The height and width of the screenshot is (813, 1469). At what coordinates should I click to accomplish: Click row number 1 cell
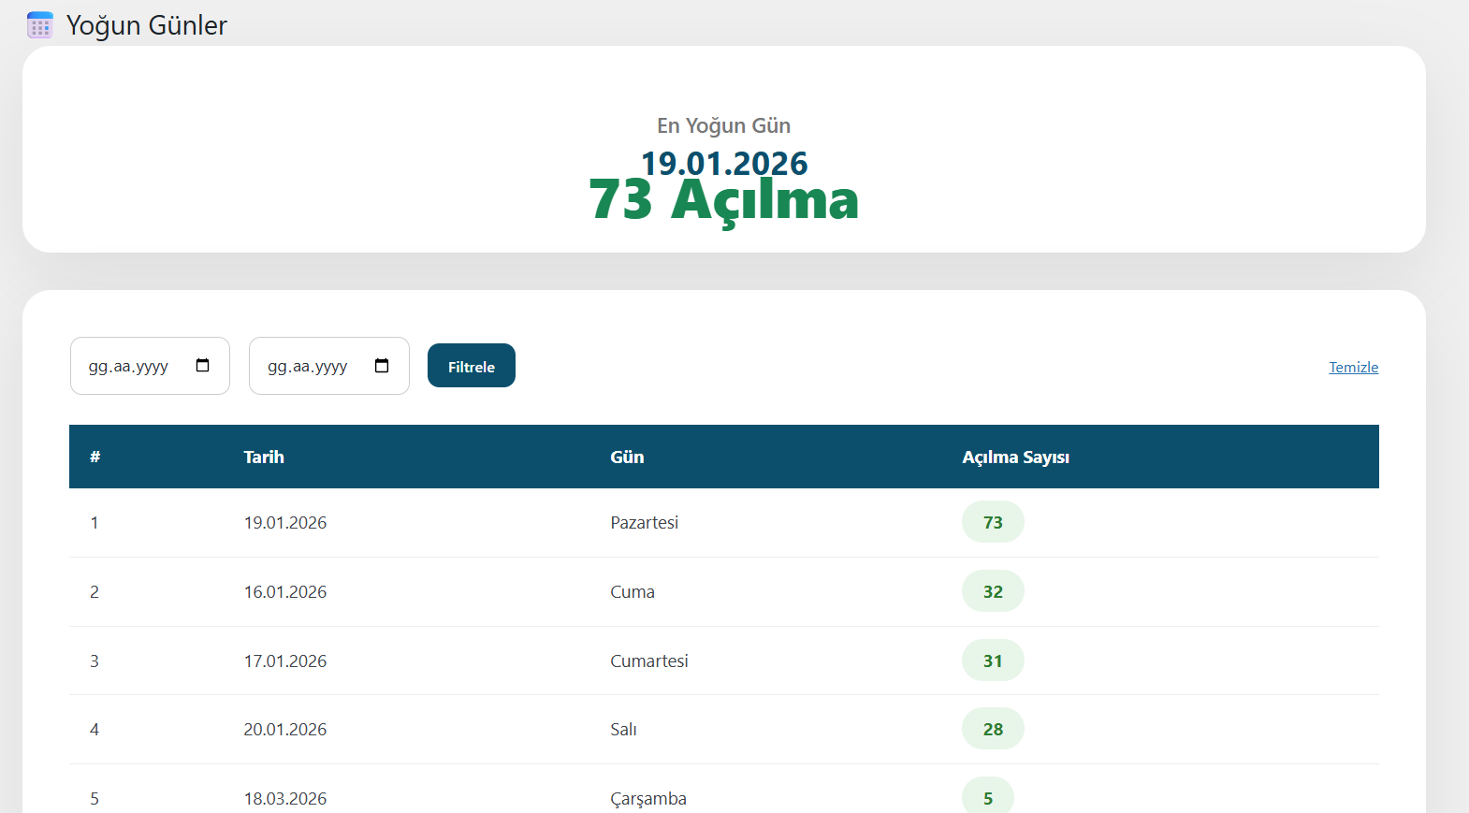click(95, 522)
